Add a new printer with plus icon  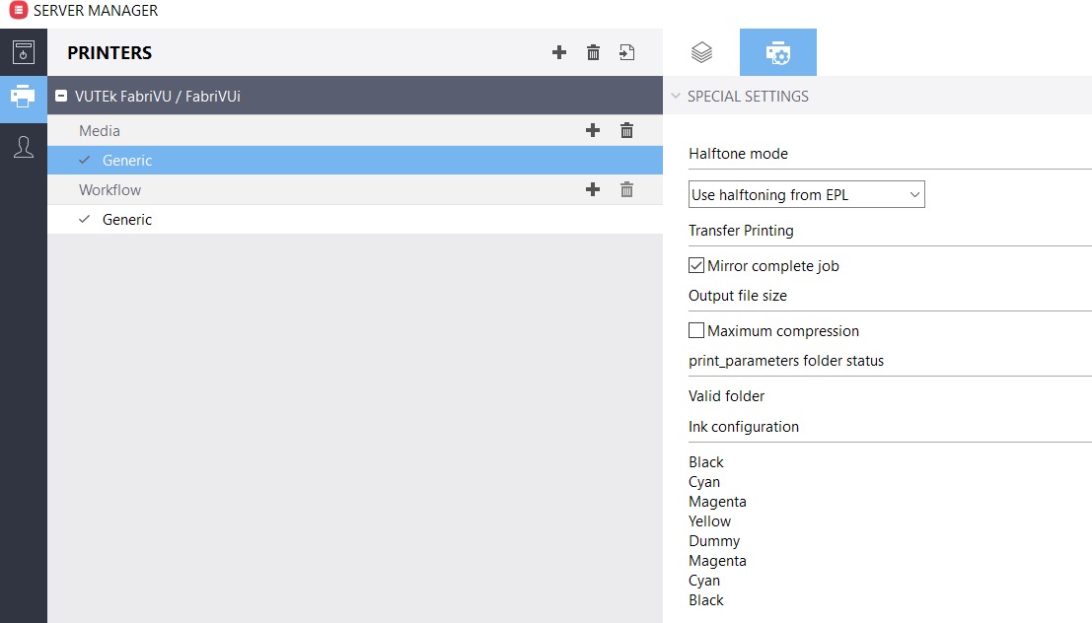pyautogui.click(x=559, y=52)
